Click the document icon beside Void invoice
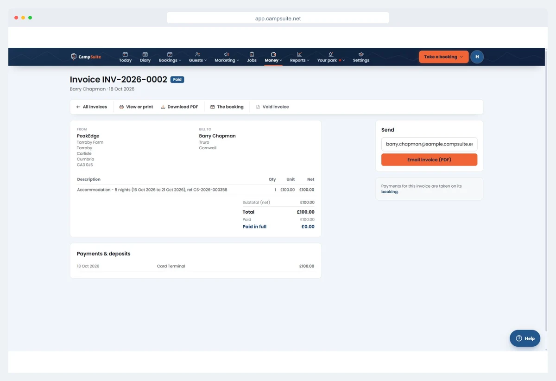This screenshot has width=556, height=381. [258, 107]
